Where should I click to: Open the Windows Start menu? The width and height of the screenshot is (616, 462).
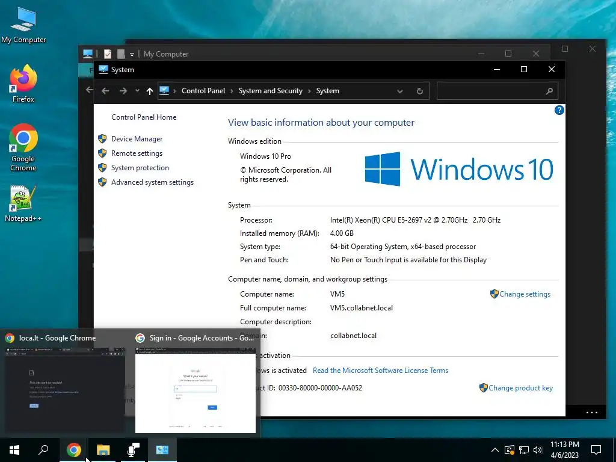pos(14,450)
